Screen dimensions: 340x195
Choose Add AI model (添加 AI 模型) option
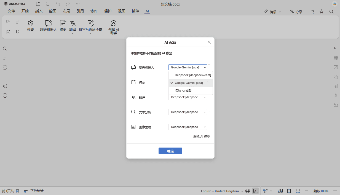click(x=183, y=91)
